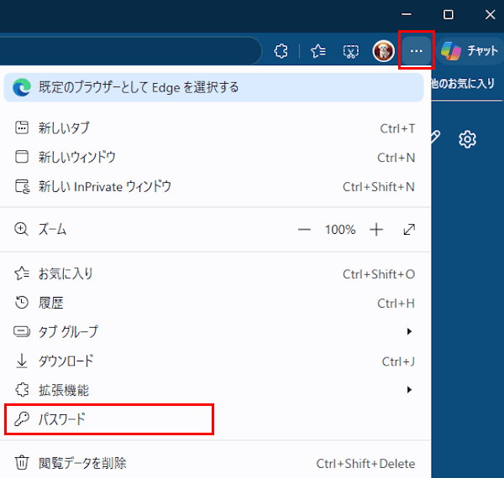Image resolution: width=504 pixels, height=478 pixels.
Task: Click the screenshot capture toolbar icon
Action: click(x=350, y=51)
